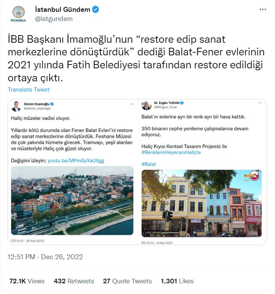Screen dimensions: 275x294
Task: Open the tweet's three-dot more menu
Action: (x=263, y=10)
